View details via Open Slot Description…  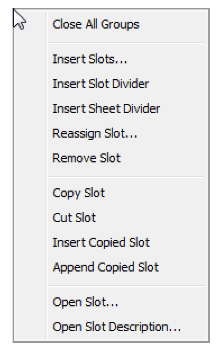coord(111,327)
